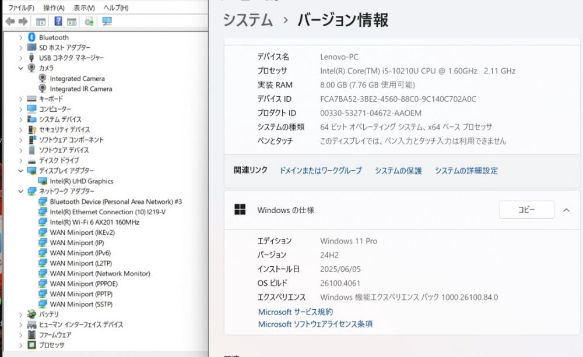Viewport: 583px width, 357px height.
Task: Collapse Windows の仕様 section chevron
Action: [566, 210]
